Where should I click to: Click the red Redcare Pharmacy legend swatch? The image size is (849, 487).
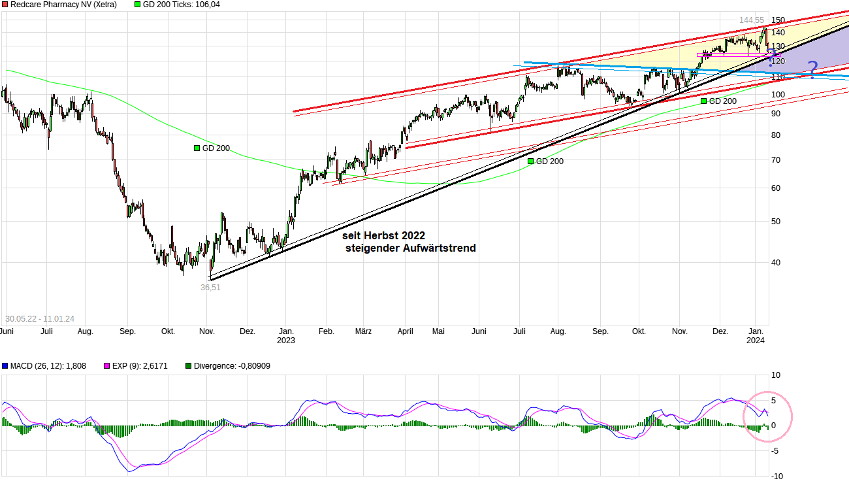[x=5, y=5]
